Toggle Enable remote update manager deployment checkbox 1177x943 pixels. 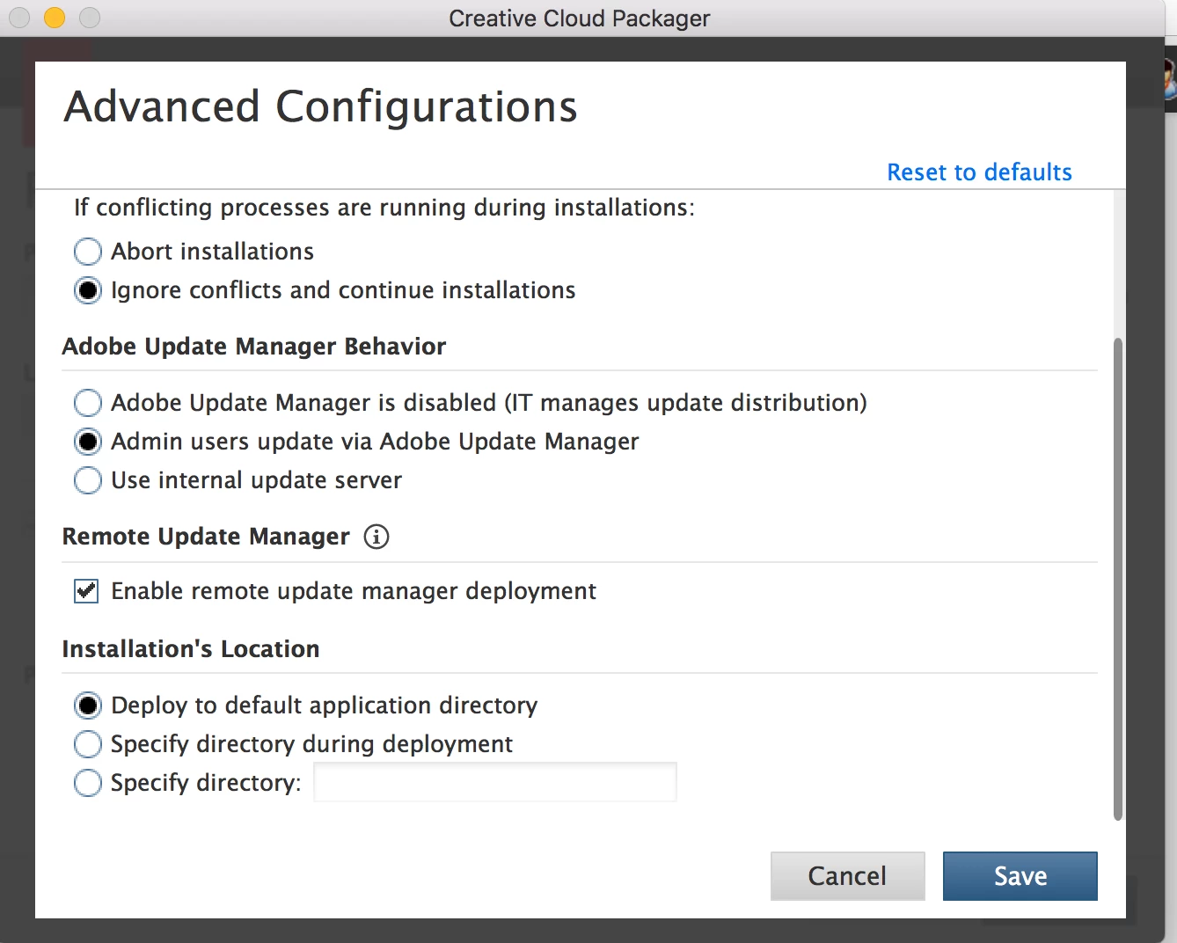(x=86, y=591)
